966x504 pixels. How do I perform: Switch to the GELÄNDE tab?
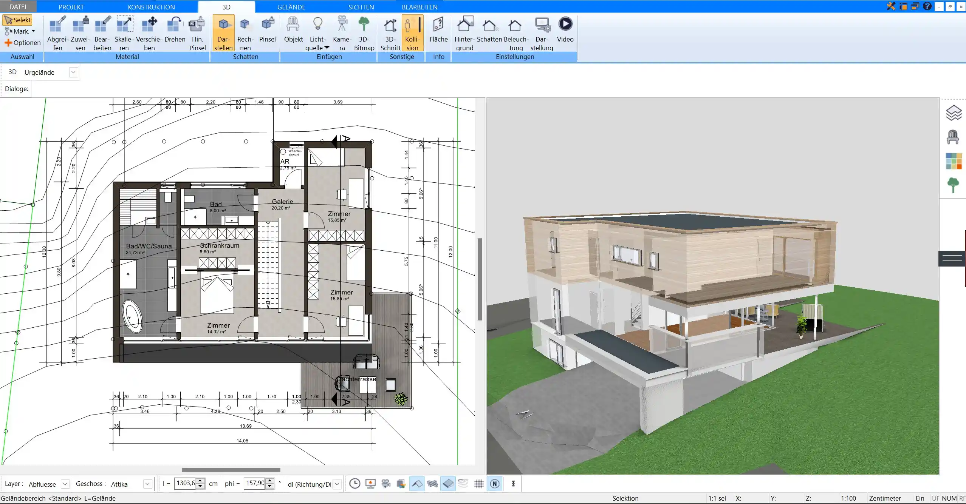(x=291, y=7)
